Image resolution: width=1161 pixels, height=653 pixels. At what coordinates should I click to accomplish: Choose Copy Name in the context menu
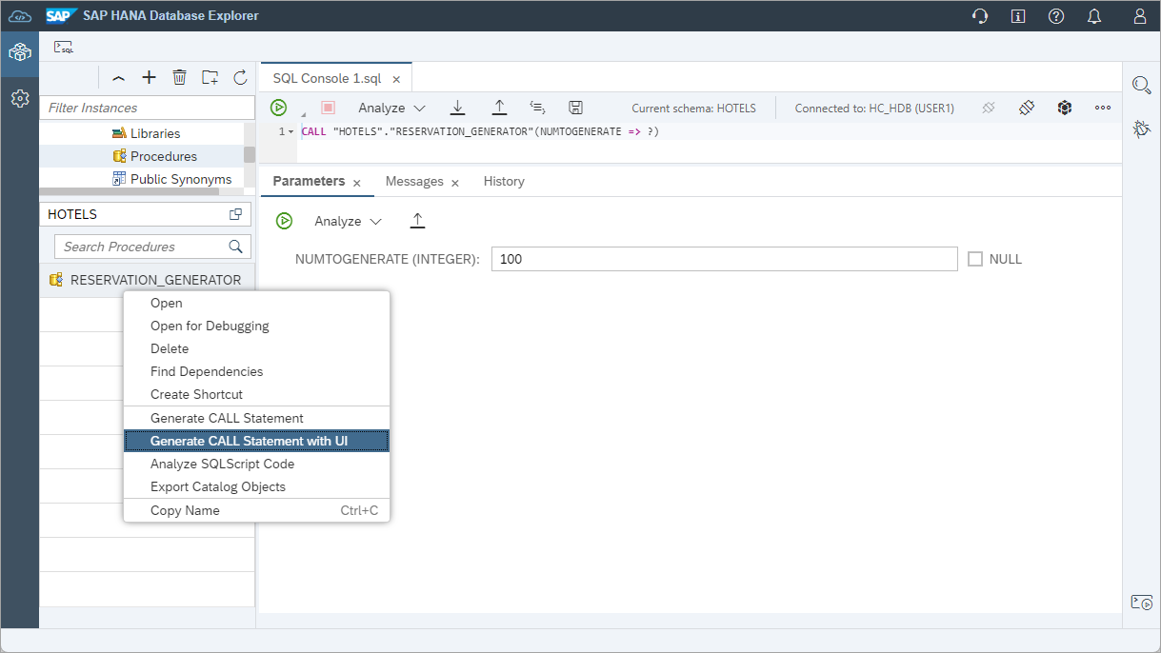click(x=256, y=510)
